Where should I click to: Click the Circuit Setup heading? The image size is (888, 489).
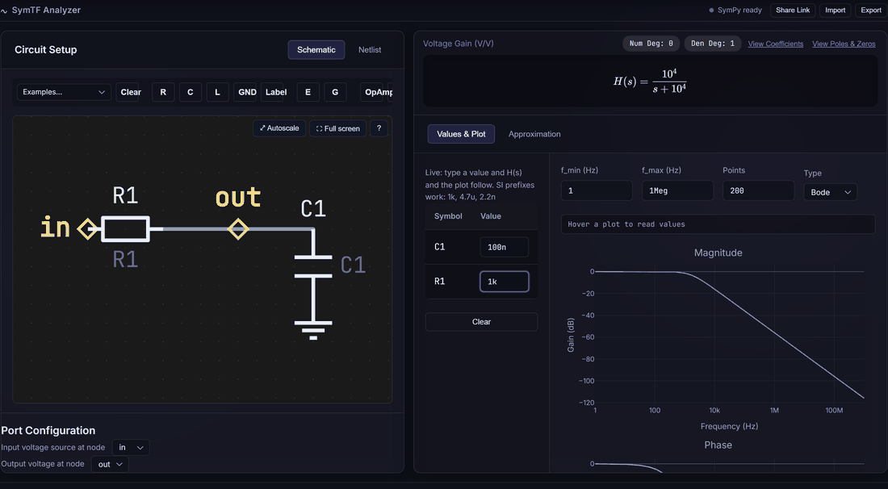46,50
